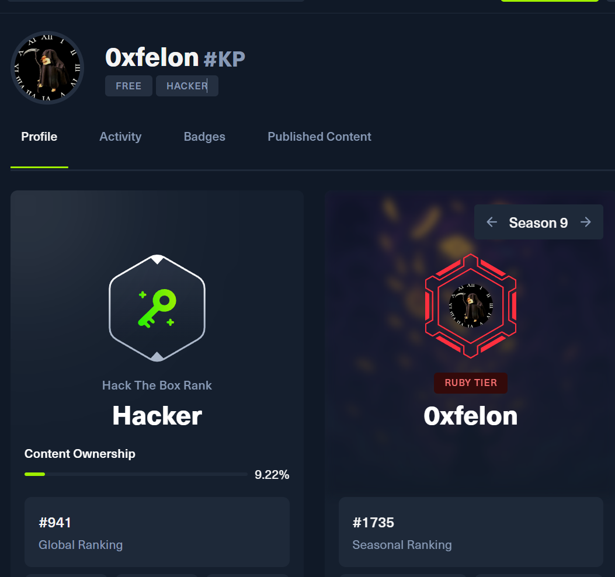Open the Profile tab
Image resolution: width=615 pixels, height=577 pixels.
pyautogui.click(x=39, y=137)
